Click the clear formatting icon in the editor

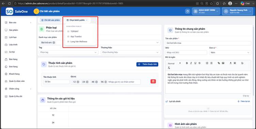coord(169,68)
